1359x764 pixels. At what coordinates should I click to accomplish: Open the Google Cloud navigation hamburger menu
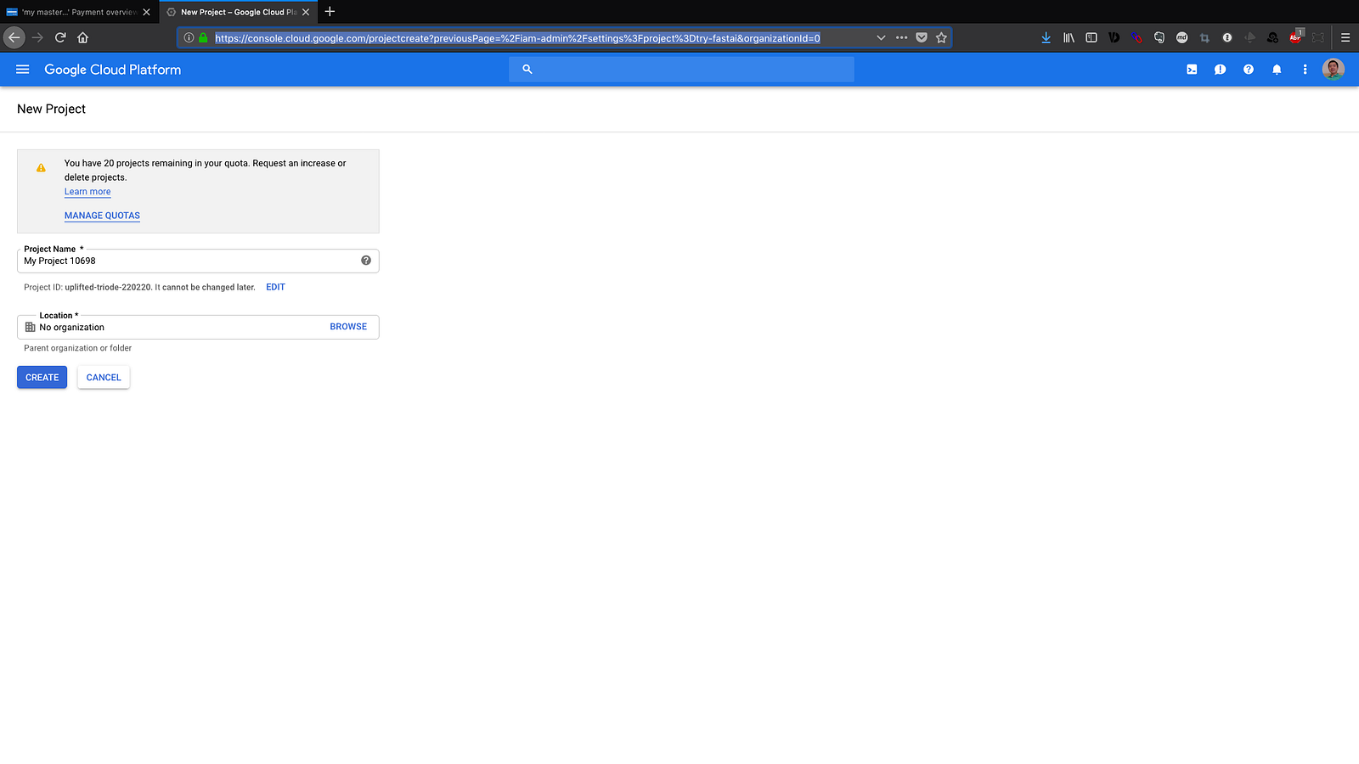(23, 70)
